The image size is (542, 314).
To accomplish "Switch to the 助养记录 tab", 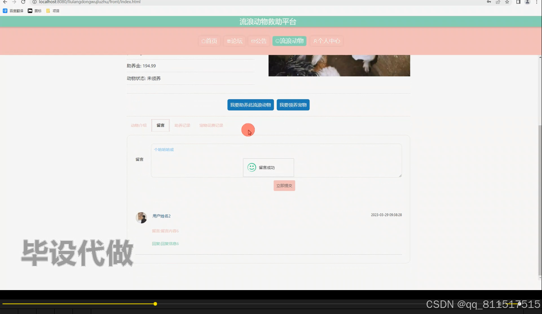I will click(x=182, y=126).
